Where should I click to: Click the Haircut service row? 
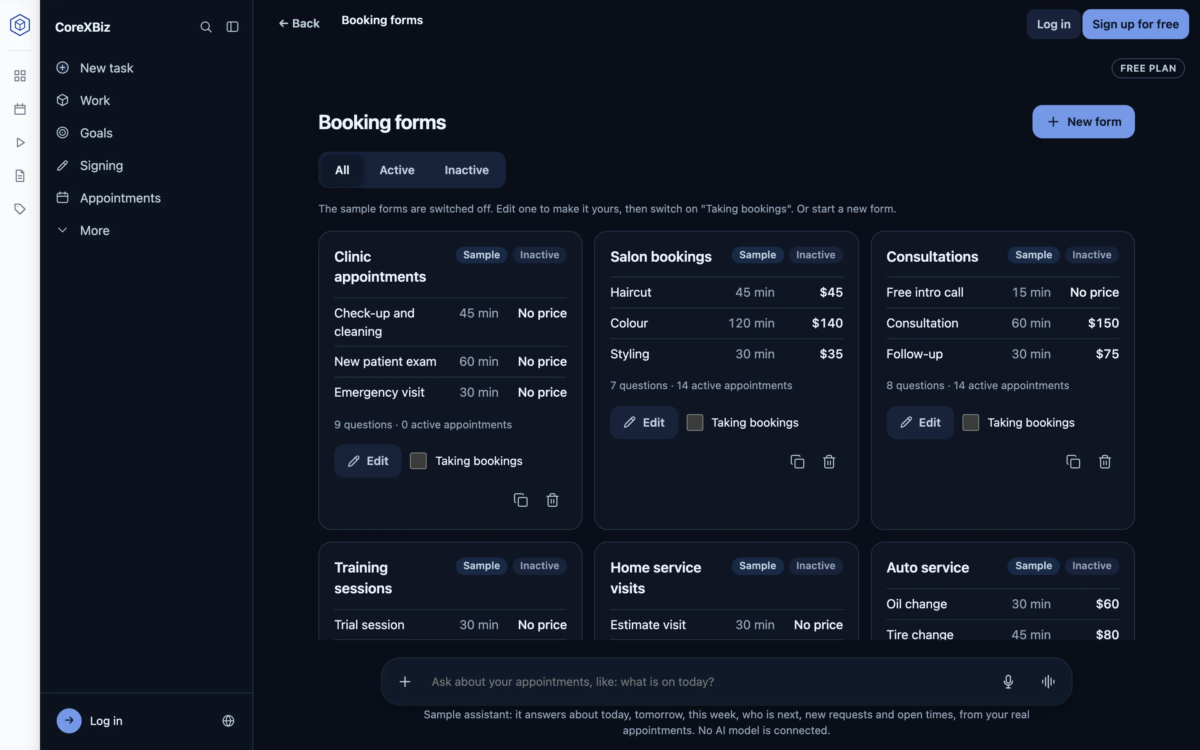(726, 292)
